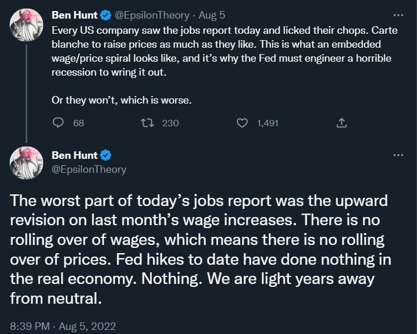The width and height of the screenshot is (417, 334).
Task: Open three-dot menu on the second tweet
Action: click(x=398, y=155)
